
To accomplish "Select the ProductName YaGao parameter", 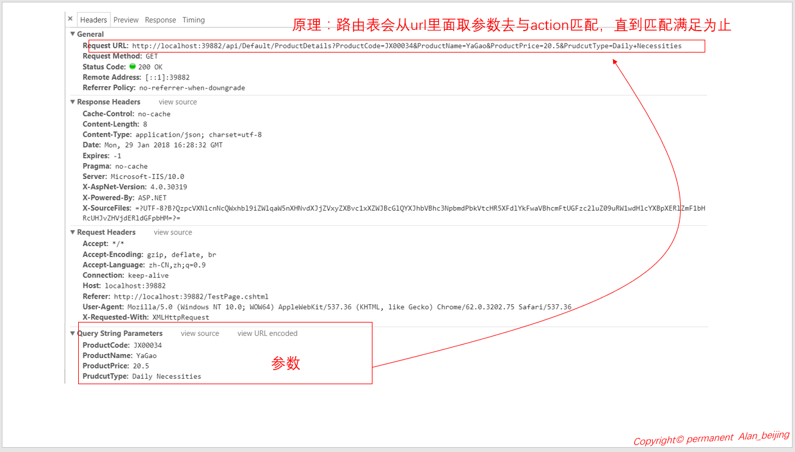I will click(x=147, y=355).
